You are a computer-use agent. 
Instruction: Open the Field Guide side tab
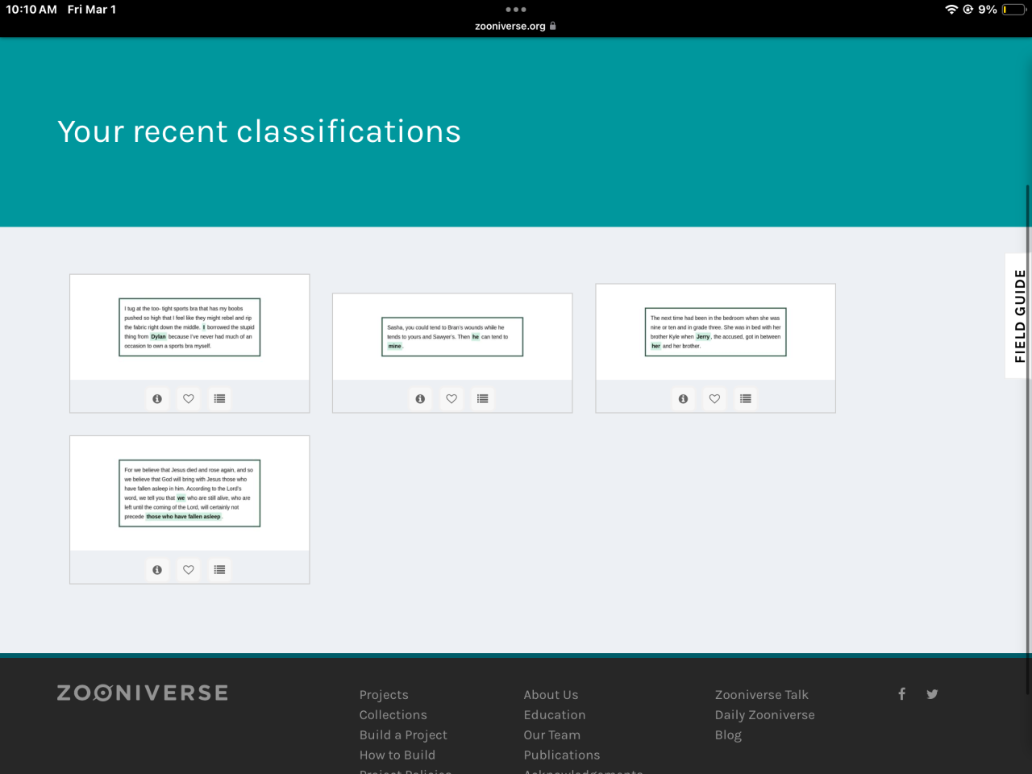pyautogui.click(x=1019, y=315)
